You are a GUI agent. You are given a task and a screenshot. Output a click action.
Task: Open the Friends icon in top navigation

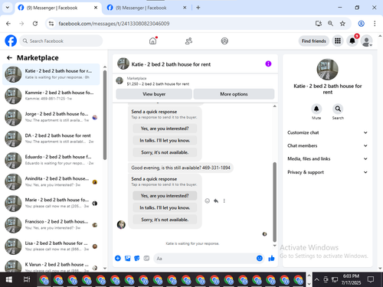188,41
